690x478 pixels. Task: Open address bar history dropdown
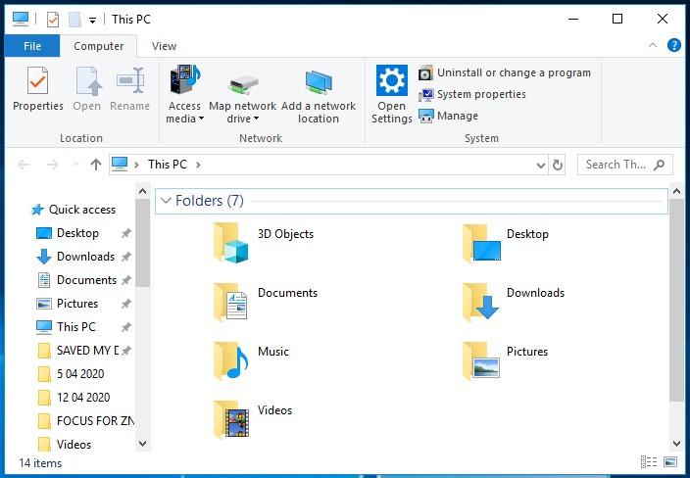[x=541, y=165]
